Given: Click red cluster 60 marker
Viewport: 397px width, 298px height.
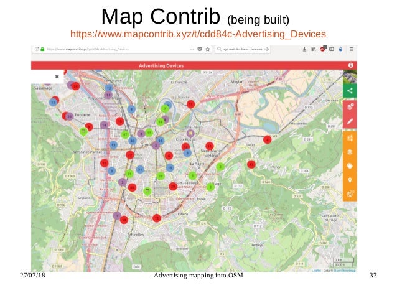Looking at the screenshot, I should pos(132,187).
